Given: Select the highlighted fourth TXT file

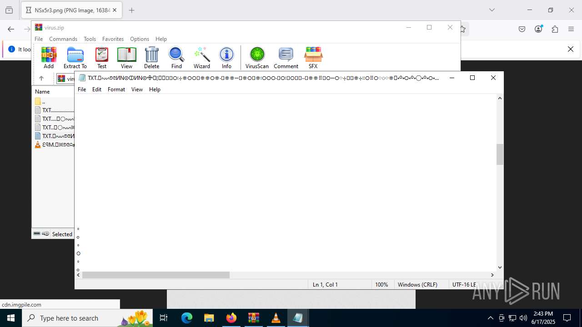Looking at the screenshot, I should pyautogui.click(x=55, y=136).
